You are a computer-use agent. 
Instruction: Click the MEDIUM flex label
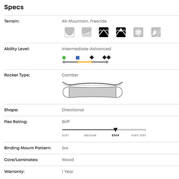[90, 135]
